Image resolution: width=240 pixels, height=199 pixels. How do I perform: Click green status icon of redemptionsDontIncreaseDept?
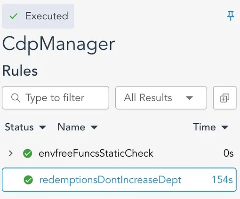tap(28, 180)
